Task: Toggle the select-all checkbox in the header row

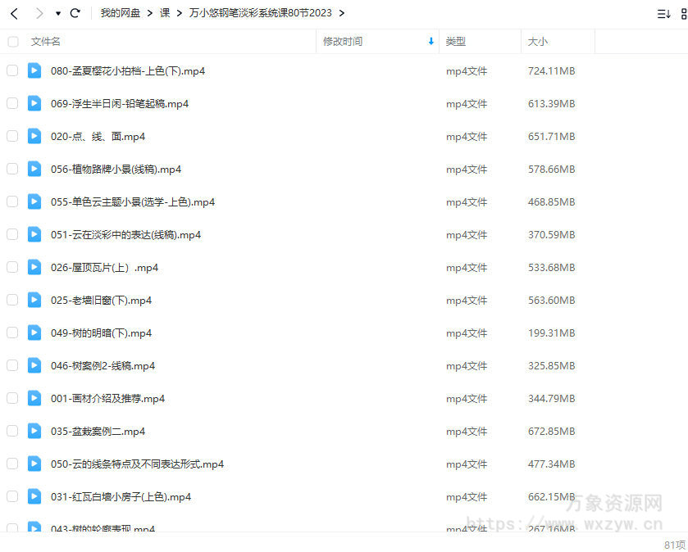Action: coord(12,41)
